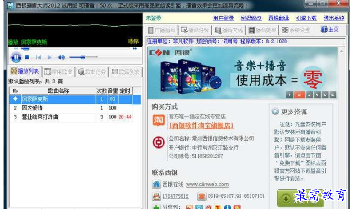Show banner slide 2
This screenshot has height=209, width=350.
tap(299, 95)
